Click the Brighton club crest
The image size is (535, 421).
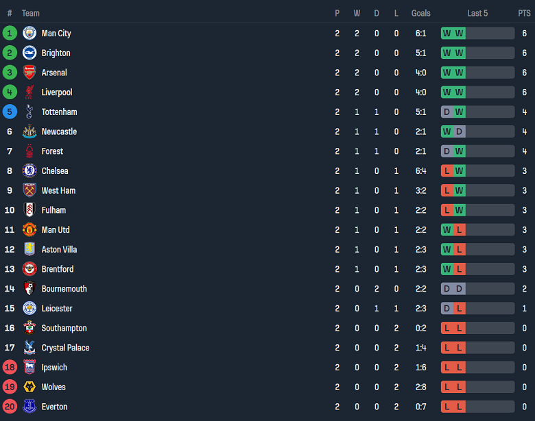point(29,53)
